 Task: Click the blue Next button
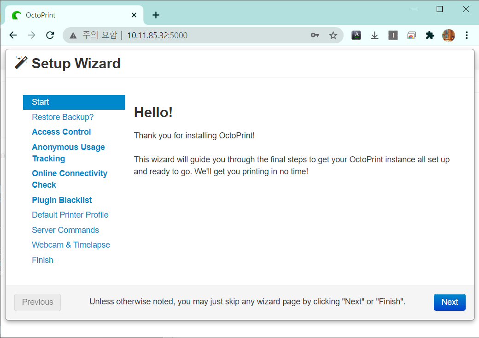point(450,302)
